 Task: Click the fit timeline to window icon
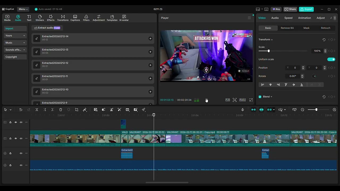point(294,110)
